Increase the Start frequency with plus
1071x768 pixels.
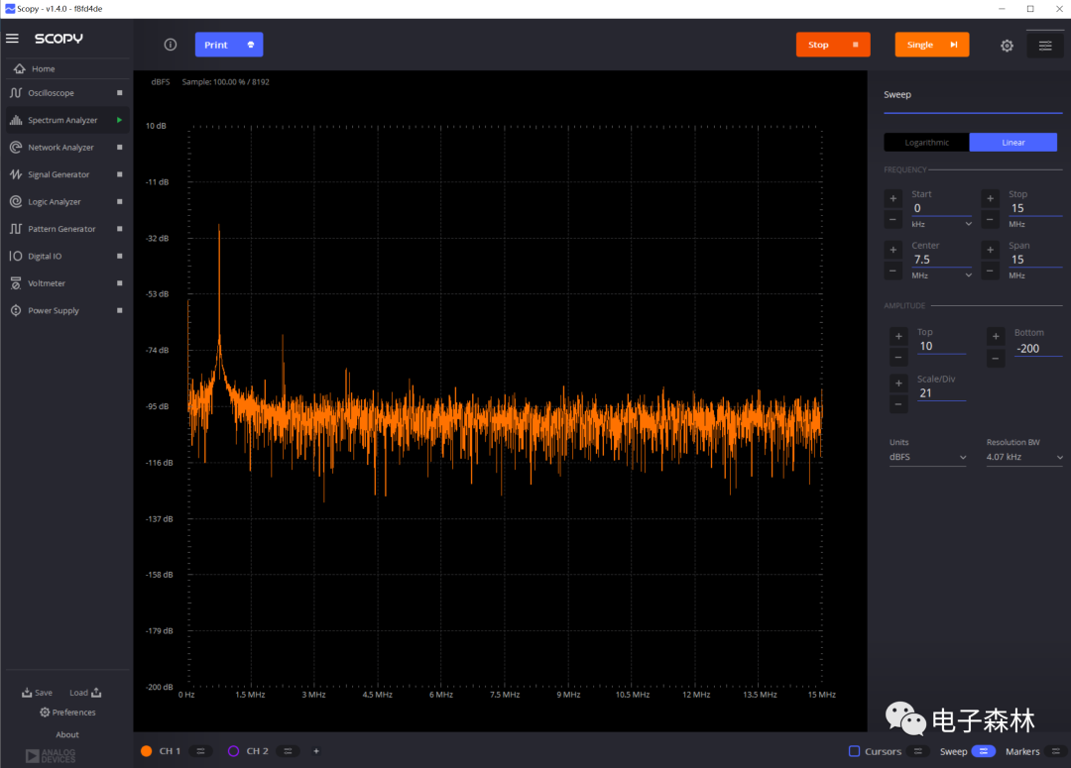tap(892, 198)
